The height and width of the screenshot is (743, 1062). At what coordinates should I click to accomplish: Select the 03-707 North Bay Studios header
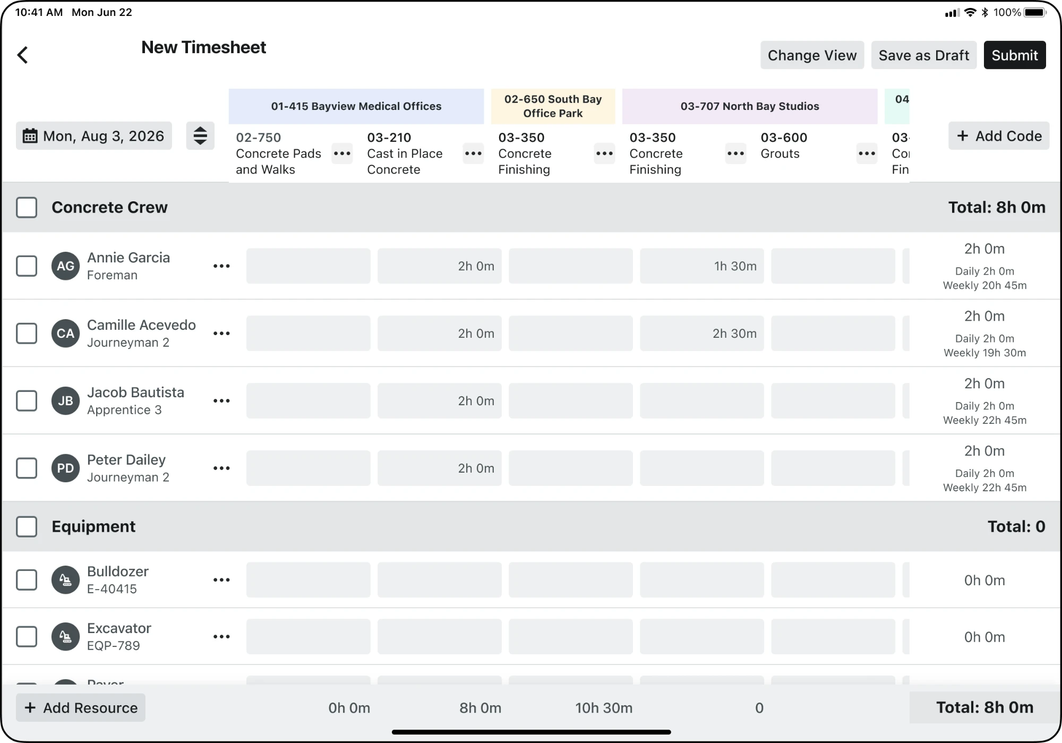[750, 106]
